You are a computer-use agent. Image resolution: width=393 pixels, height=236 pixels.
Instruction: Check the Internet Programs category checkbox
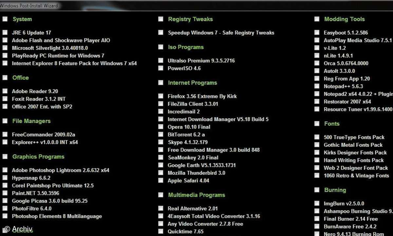(x=161, y=83)
